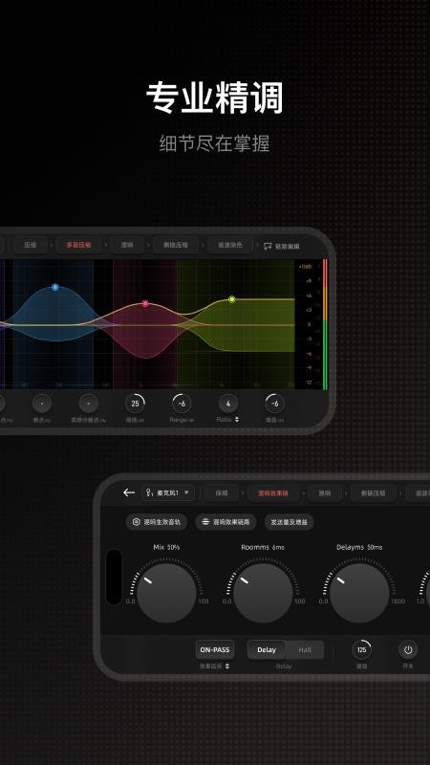Click the target icon on 混响生效音轨
The width and height of the screenshot is (430, 765).
(136, 522)
